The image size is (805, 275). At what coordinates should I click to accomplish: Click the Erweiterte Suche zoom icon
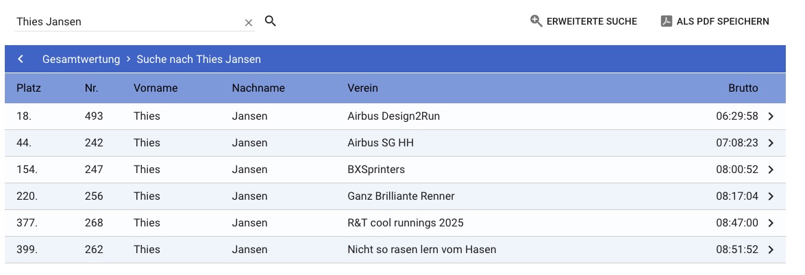tap(536, 21)
